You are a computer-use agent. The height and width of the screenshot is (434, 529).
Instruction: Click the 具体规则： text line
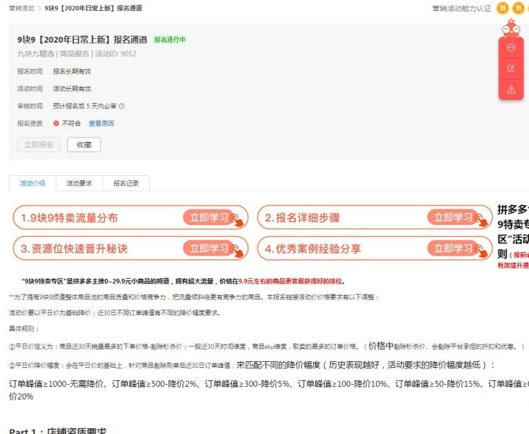(x=24, y=329)
